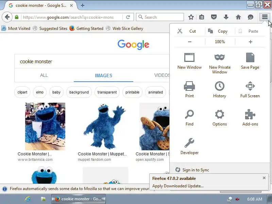Viewport: 272px width, 204px height.
Task: Click Cut in the edit controls
Action: coord(189,31)
